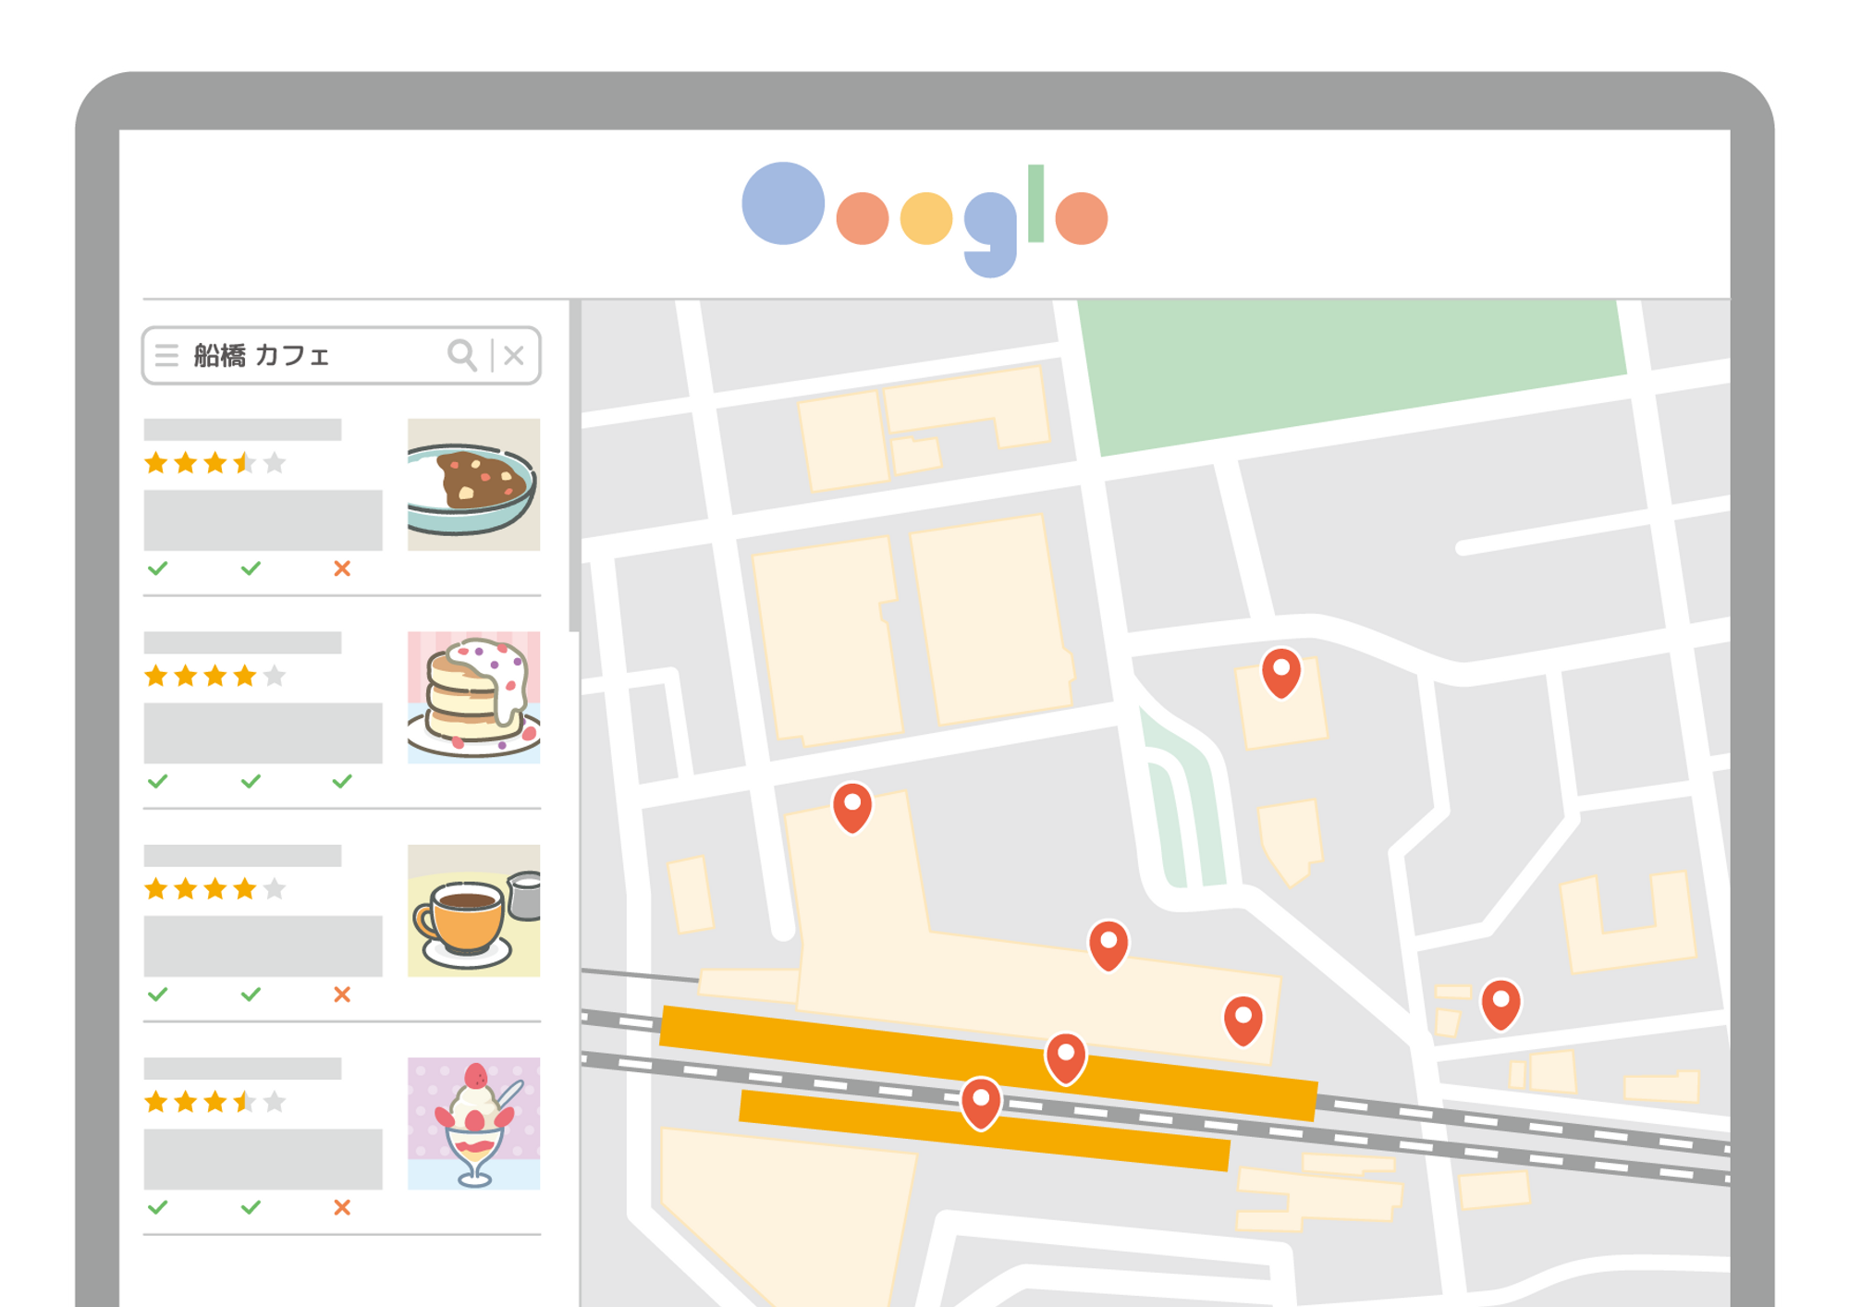The height and width of the screenshot is (1307, 1849).
Task: Click the star rating of the first listing
Action: 214,462
